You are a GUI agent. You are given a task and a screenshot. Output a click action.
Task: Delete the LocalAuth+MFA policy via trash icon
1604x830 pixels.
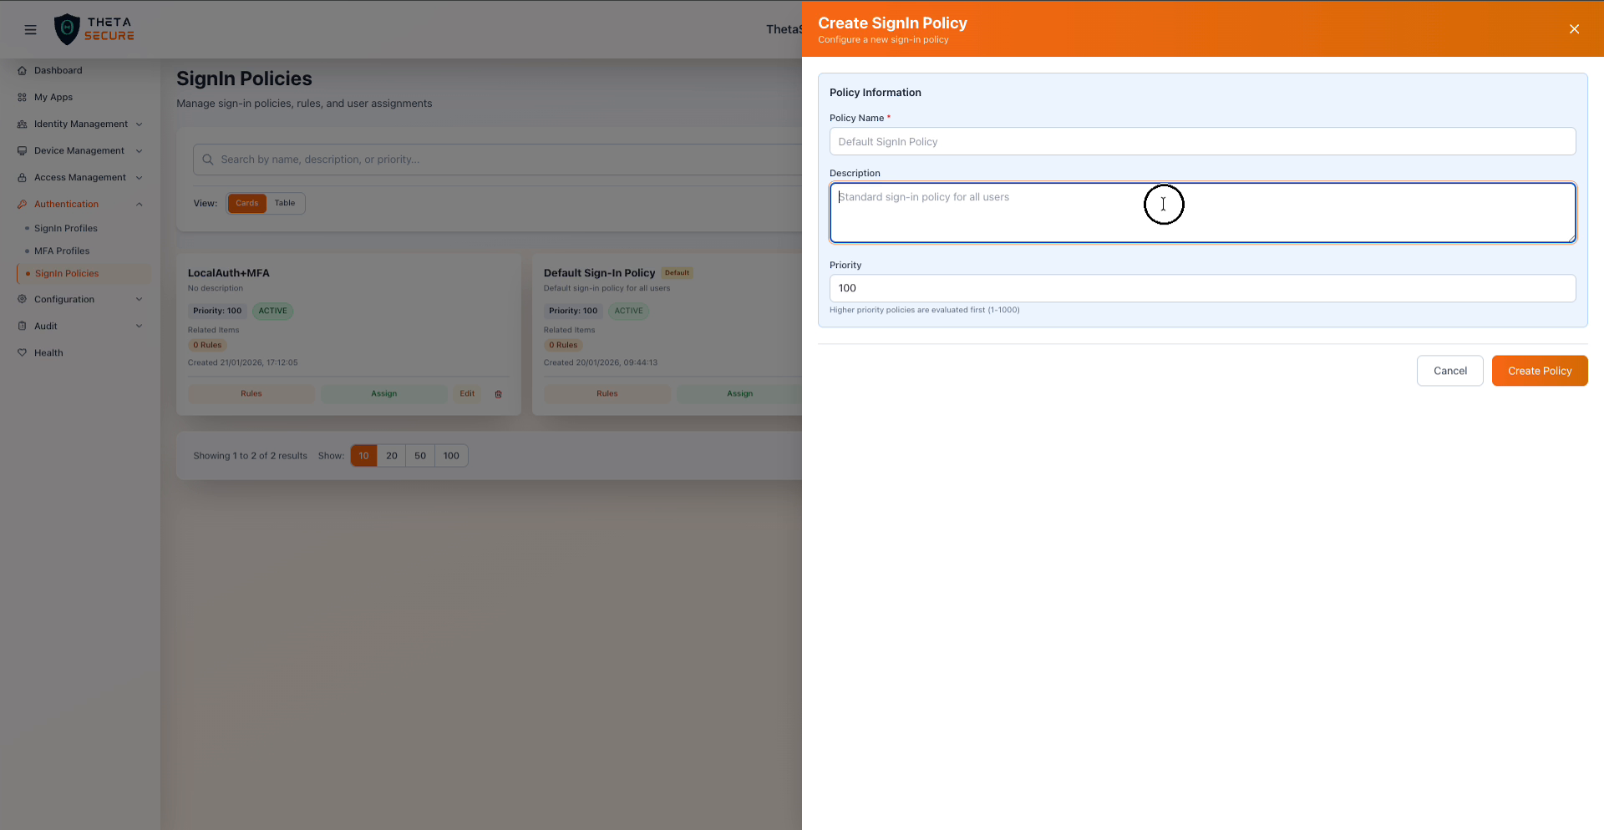click(x=498, y=394)
